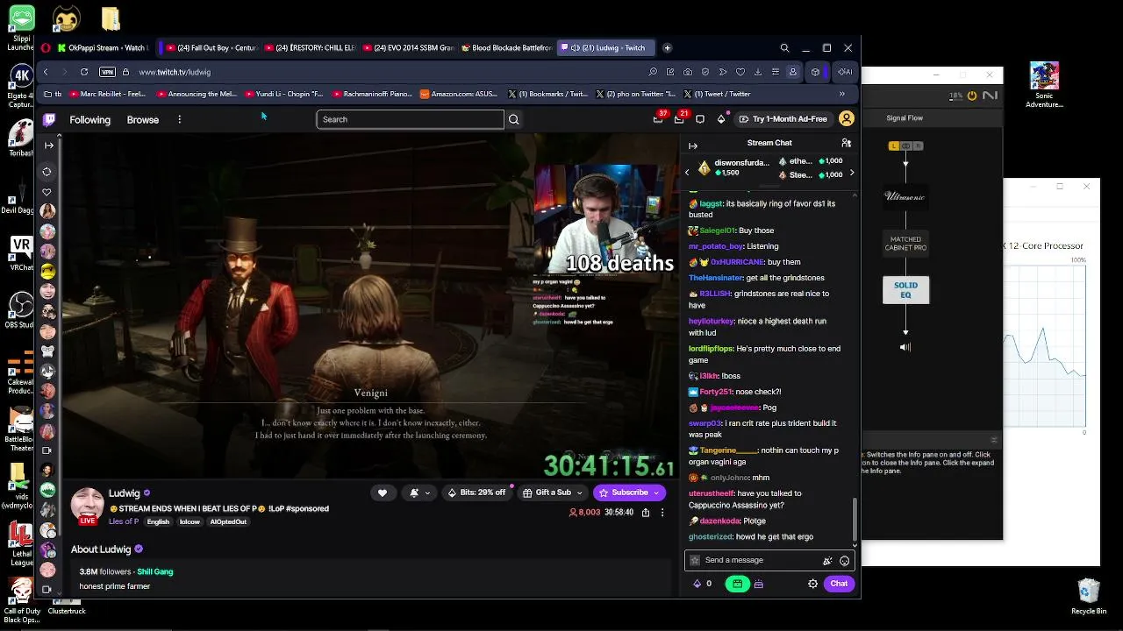Image resolution: width=1123 pixels, height=631 pixels.
Task: Open chat settings gear
Action: (812, 584)
